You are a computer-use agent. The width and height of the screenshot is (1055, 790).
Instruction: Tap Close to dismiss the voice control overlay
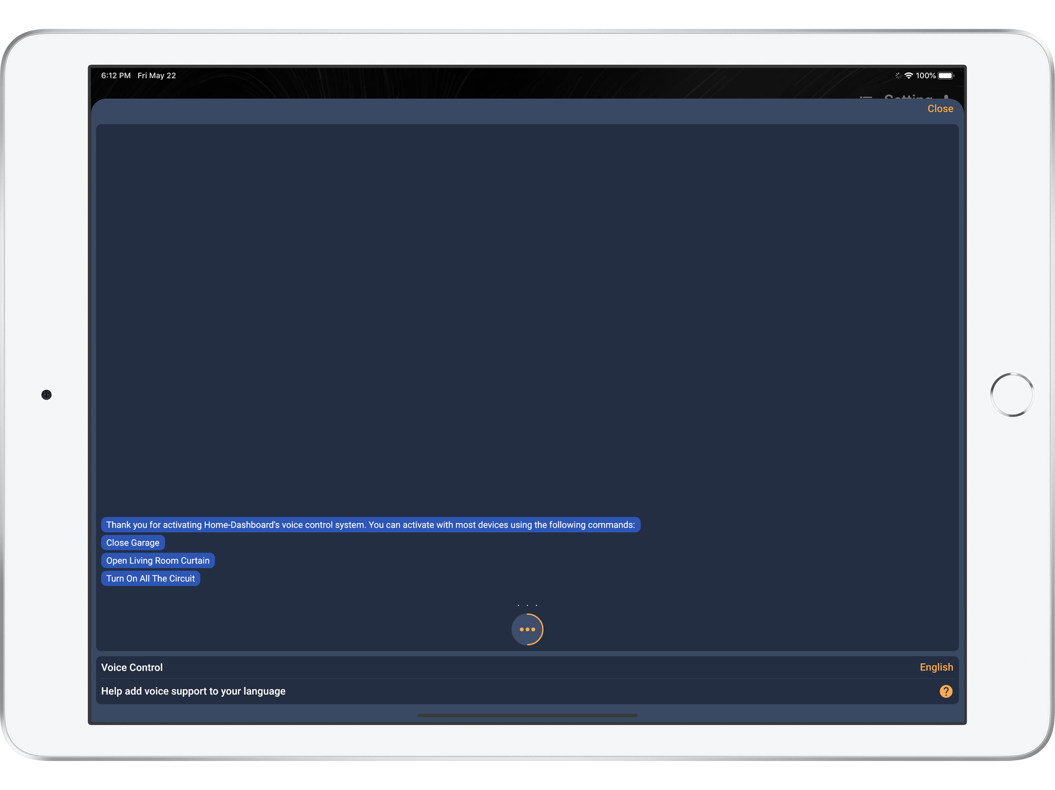940,109
